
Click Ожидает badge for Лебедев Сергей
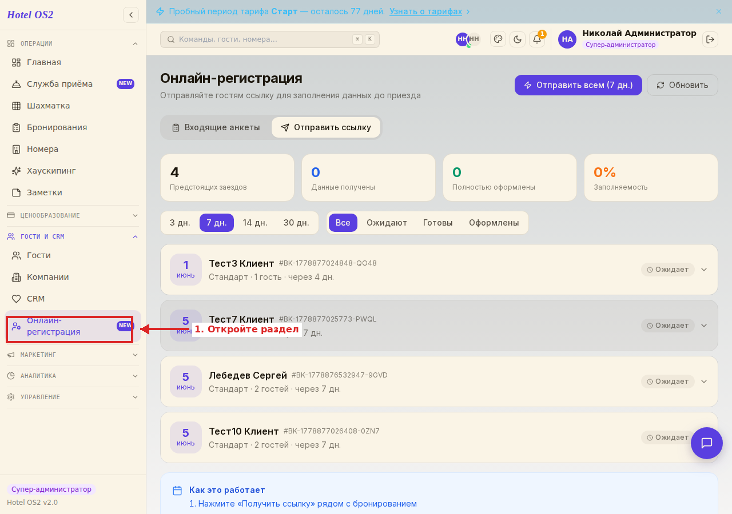tap(667, 382)
